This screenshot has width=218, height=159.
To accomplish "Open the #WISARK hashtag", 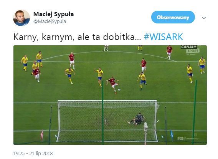I will pos(163,37).
